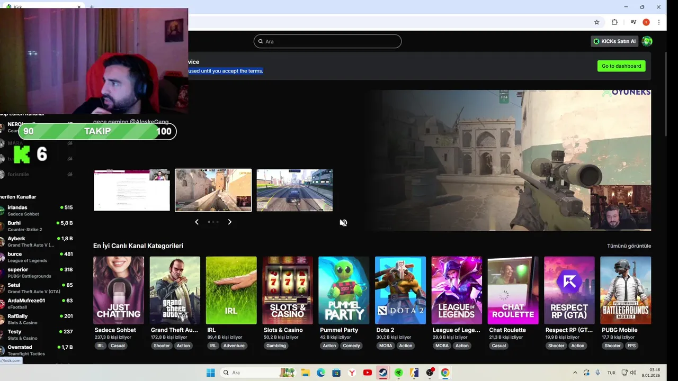Image resolution: width=678 pixels, height=381 pixels.
Task: Open Google Chrome from the taskbar
Action: (x=445, y=373)
